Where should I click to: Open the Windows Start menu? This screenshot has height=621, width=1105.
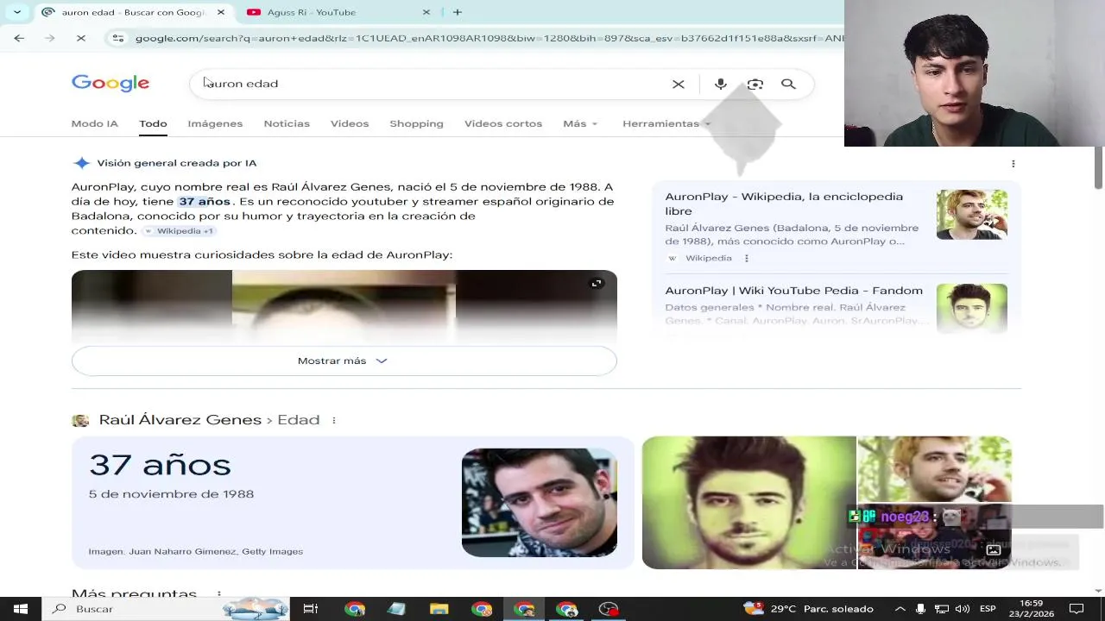coord(21,609)
